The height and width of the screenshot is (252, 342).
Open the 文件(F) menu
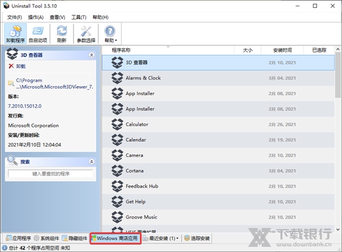(14, 17)
